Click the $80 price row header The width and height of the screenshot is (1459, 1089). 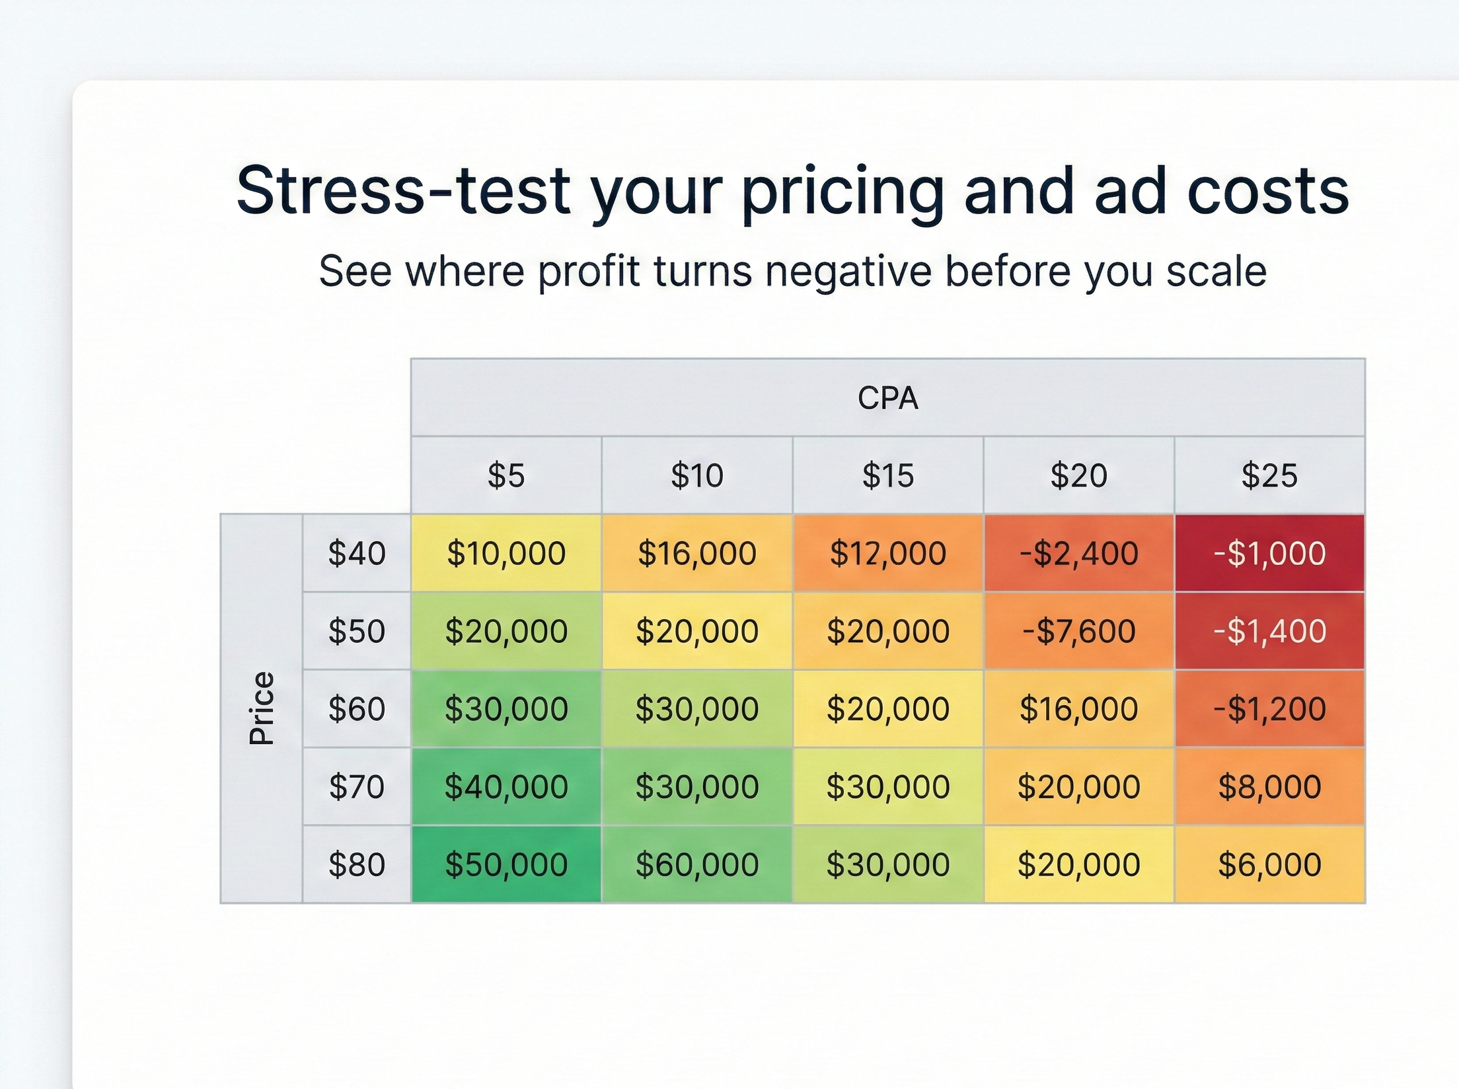point(357,864)
